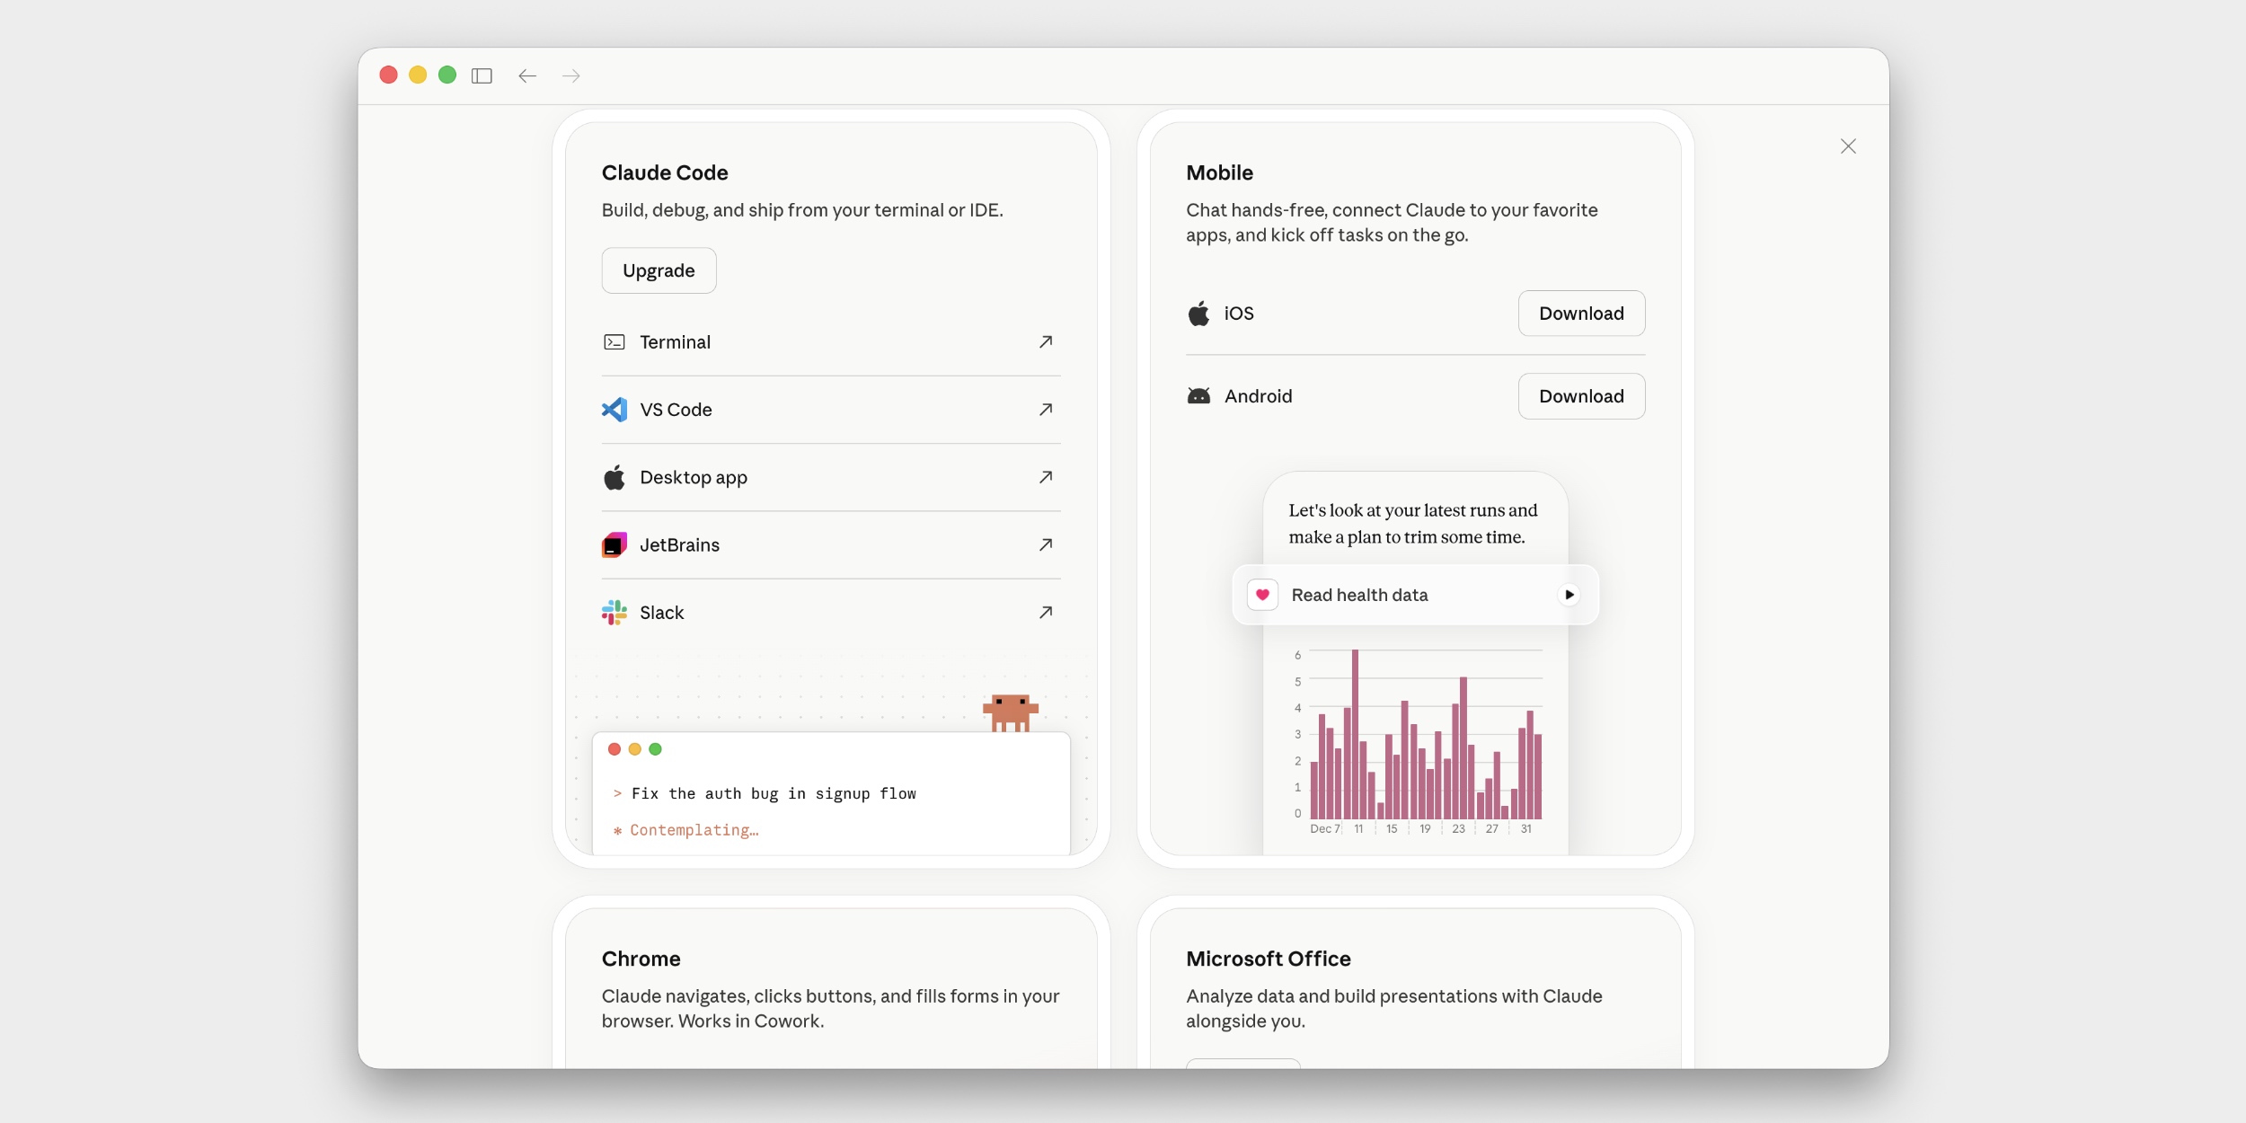
Task: Click the Slack logo icon
Action: point(615,613)
